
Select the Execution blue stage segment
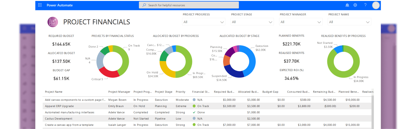click(251, 61)
